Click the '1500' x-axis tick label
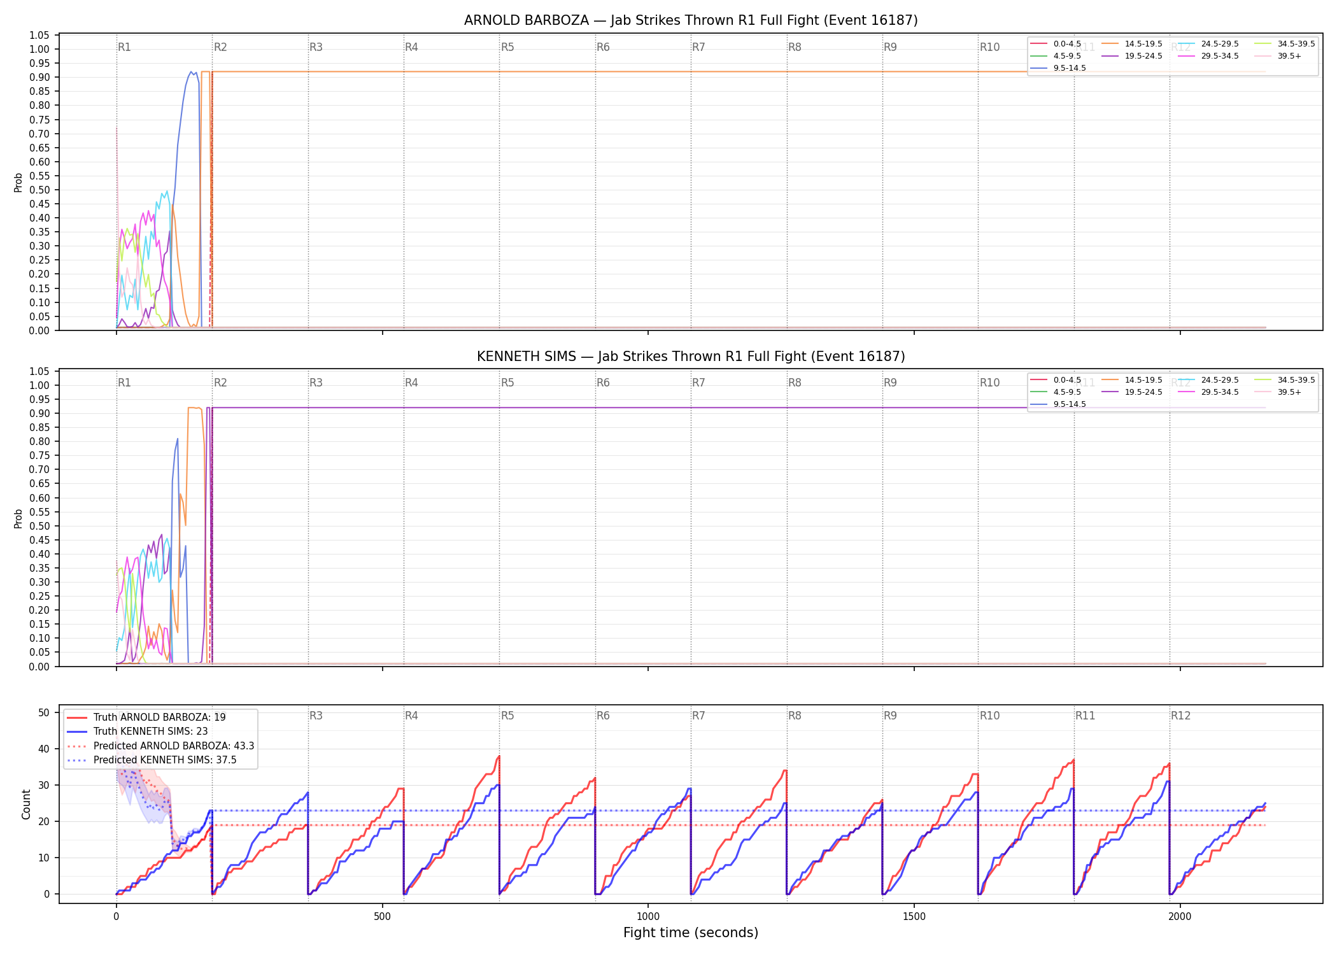The image size is (1337, 955). (914, 917)
